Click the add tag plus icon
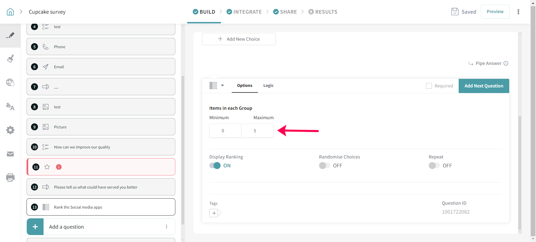Screen dimensions: 536x242 214,213
